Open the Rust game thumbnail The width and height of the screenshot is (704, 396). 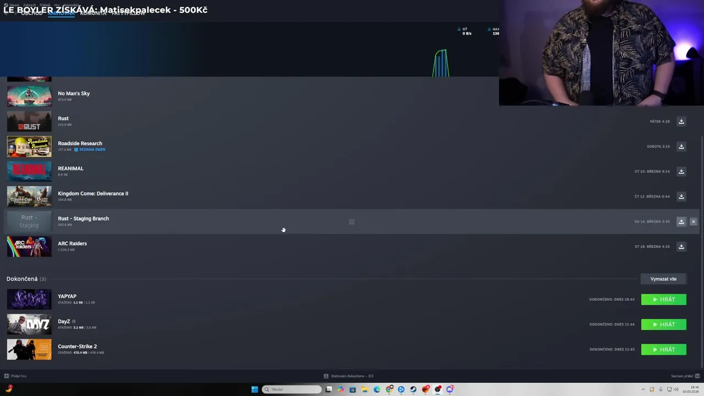point(29,122)
